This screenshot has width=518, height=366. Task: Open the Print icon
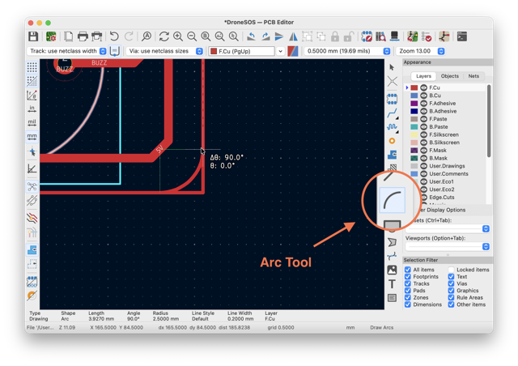[83, 36]
